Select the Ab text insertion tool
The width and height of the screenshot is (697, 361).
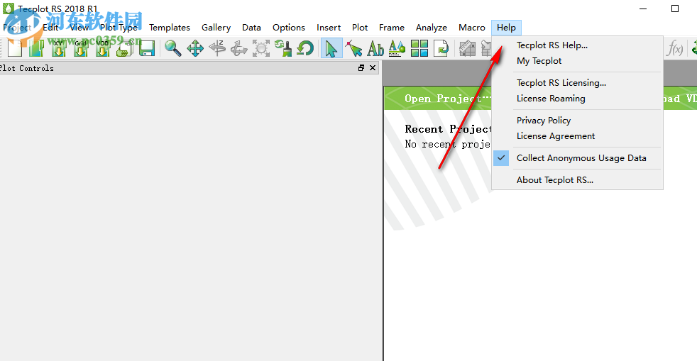(x=375, y=48)
